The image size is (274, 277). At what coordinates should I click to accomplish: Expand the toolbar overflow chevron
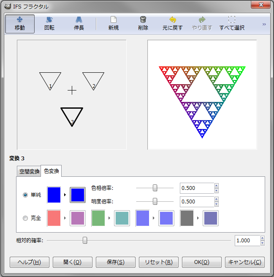click(x=264, y=24)
